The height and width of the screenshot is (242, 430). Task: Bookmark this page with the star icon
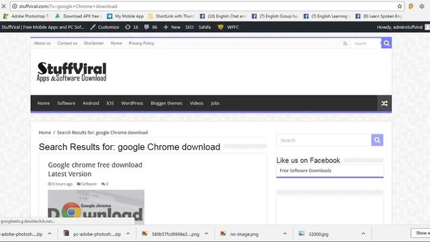click(400, 6)
